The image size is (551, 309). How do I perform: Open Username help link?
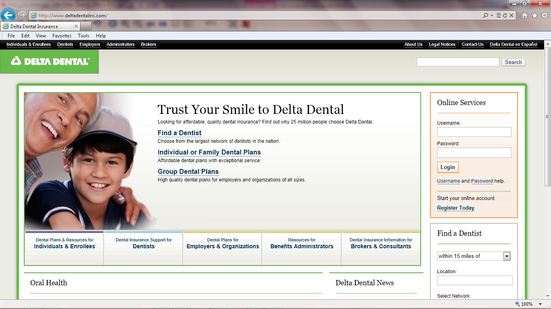(x=449, y=181)
